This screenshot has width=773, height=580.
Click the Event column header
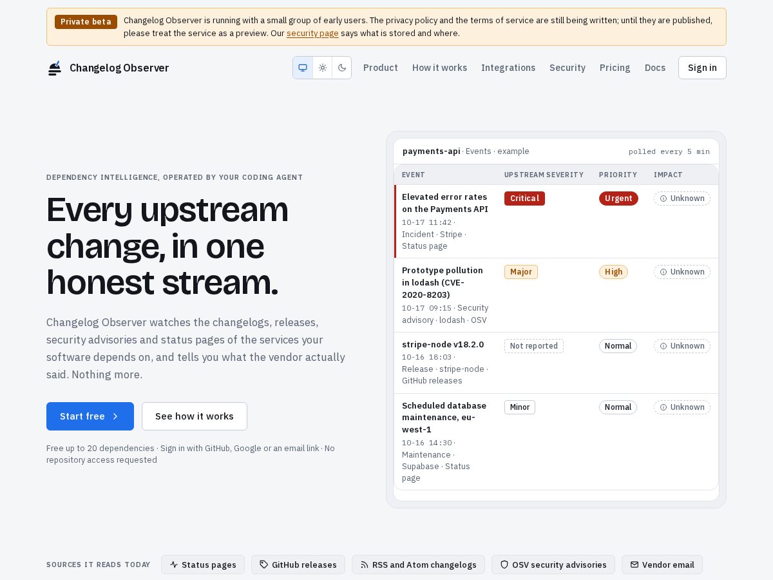[413, 175]
